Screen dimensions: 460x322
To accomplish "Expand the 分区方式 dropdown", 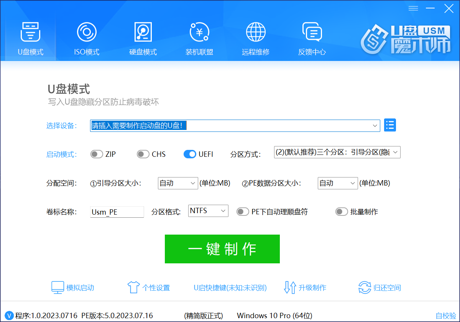I will [x=337, y=152].
